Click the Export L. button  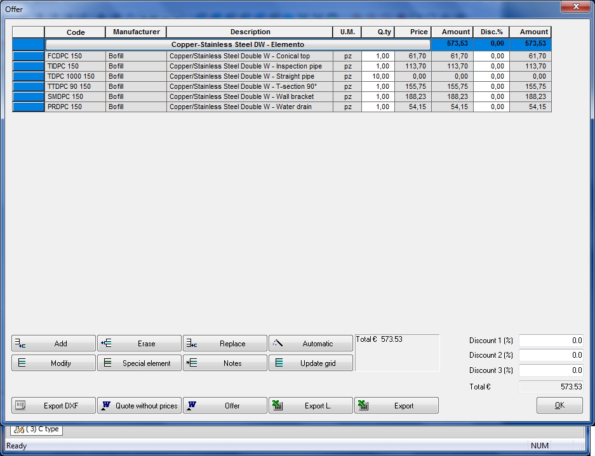click(311, 406)
